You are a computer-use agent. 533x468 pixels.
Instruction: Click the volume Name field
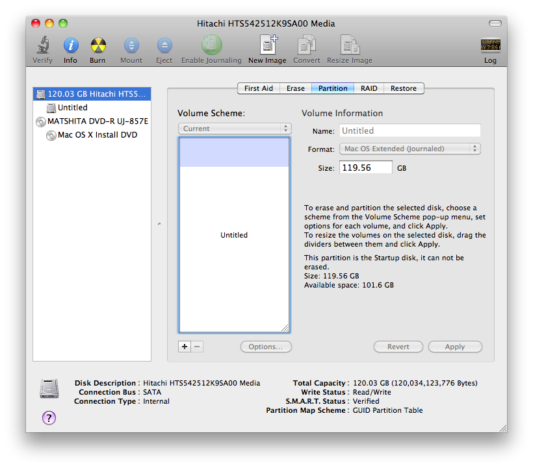coord(410,130)
